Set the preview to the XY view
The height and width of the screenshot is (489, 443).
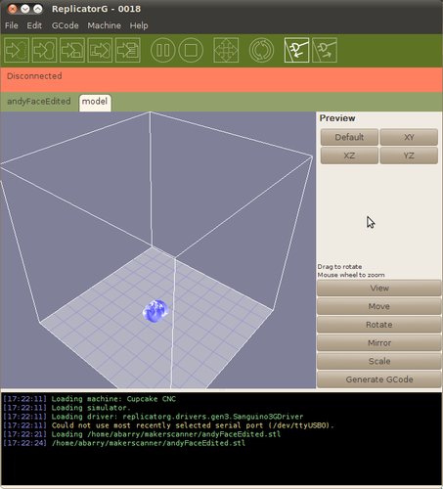tap(409, 137)
